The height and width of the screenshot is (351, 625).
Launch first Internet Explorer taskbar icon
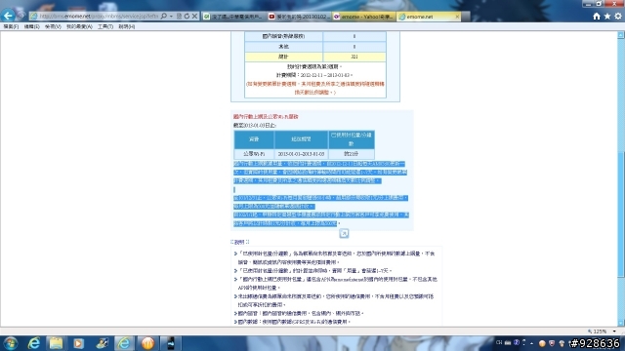point(34,343)
